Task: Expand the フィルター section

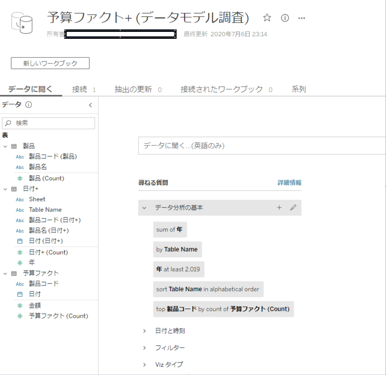Action: (145, 348)
